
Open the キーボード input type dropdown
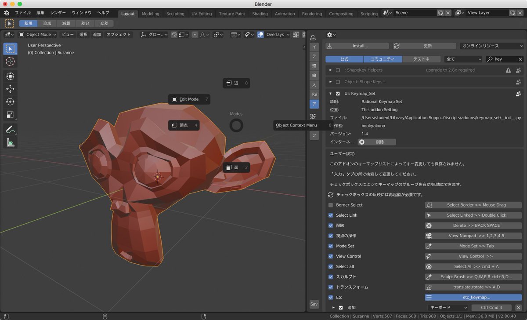pos(448,308)
